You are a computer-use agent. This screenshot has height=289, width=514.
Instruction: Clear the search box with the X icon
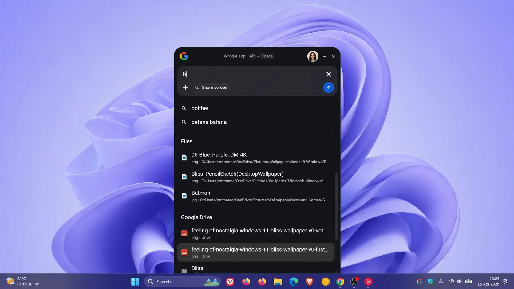pos(328,74)
